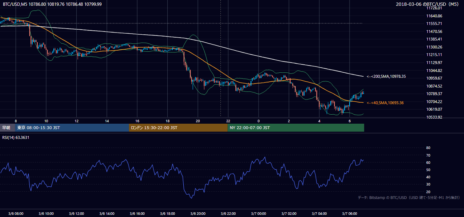Click price axis value 11129.97

pos(434,63)
